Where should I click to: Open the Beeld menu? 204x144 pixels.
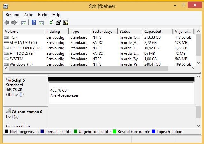(42, 15)
